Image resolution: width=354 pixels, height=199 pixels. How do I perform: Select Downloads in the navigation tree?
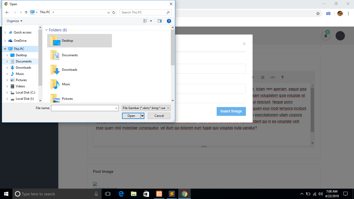tap(23, 68)
